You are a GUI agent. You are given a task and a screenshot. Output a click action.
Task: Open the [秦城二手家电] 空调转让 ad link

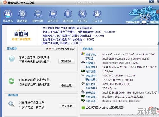tap(62, 43)
